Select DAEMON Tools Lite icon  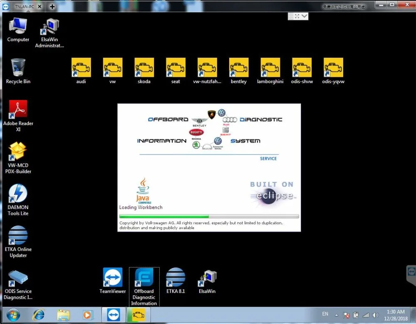click(x=18, y=200)
